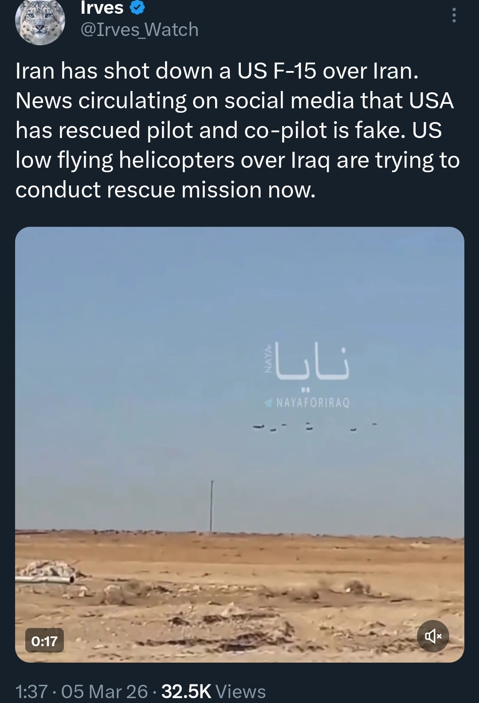Click the NAYAFORIRAQ watermark text in video
The width and height of the screenshot is (479, 703).
pos(313,403)
